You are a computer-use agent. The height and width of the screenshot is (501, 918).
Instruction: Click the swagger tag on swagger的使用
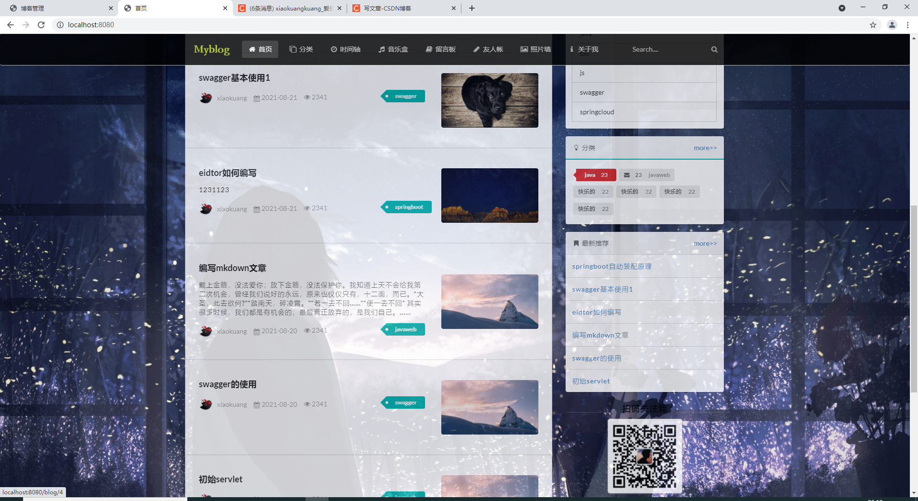tap(403, 403)
